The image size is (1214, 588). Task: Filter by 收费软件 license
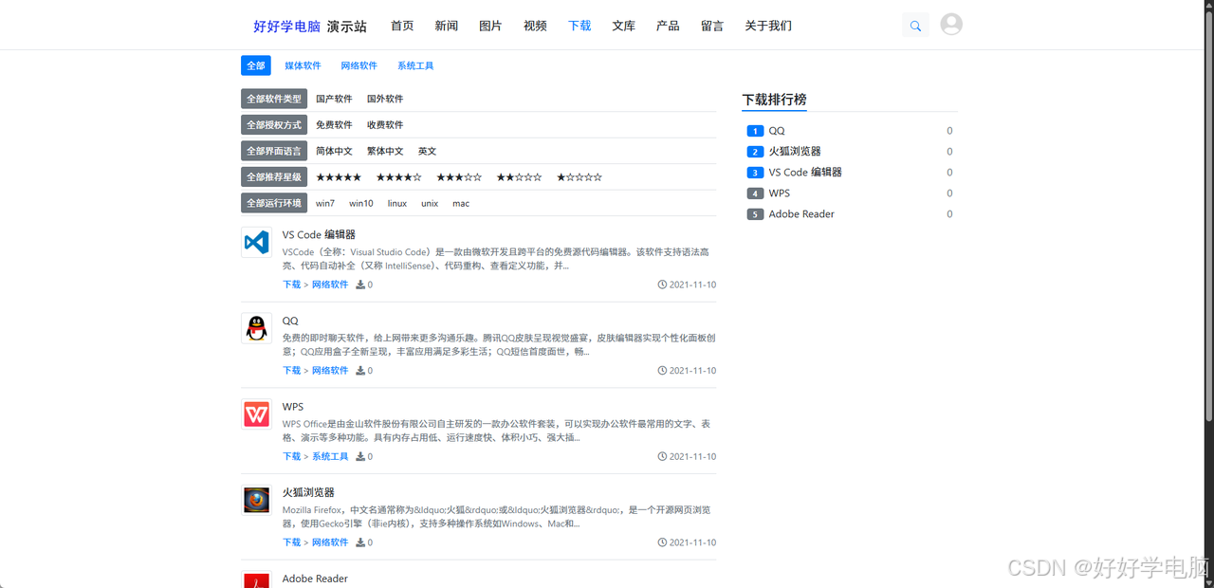pos(385,124)
